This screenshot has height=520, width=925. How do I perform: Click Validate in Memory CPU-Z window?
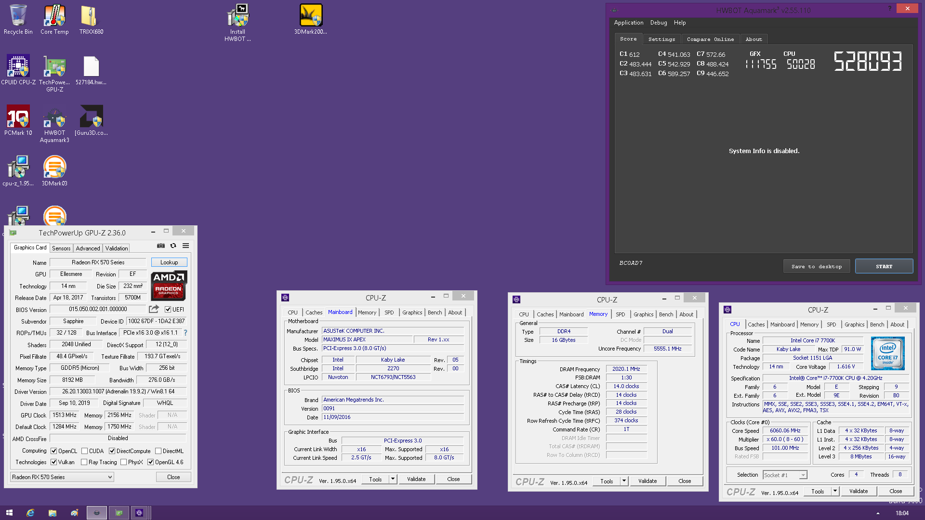(x=647, y=481)
